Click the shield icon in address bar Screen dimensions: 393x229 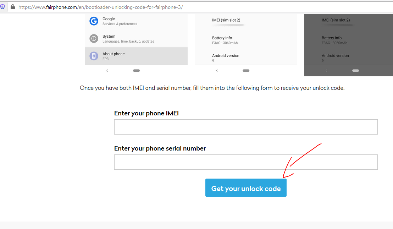2,7
